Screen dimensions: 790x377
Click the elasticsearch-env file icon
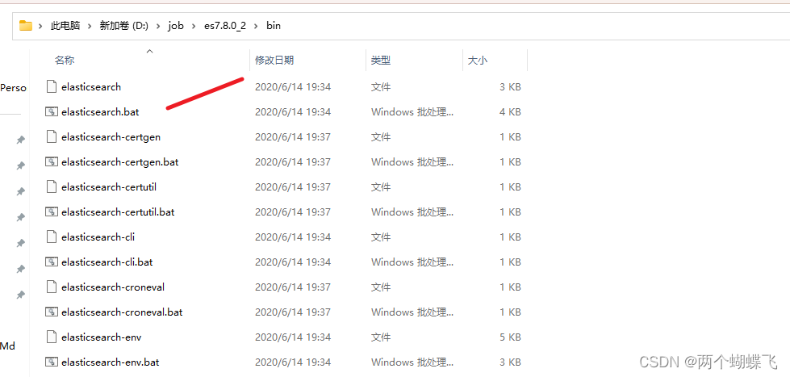(x=51, y=337)
